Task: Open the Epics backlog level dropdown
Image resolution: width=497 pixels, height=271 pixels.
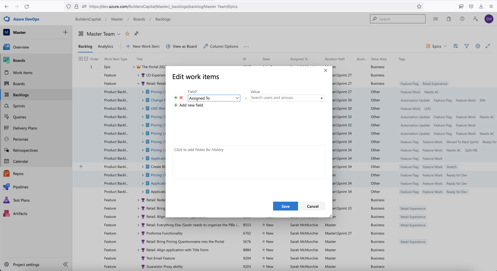Action: pos(436,46)
